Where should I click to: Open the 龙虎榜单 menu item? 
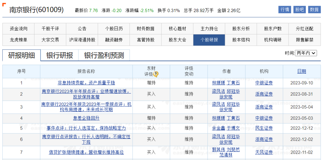tap(18, 40)
